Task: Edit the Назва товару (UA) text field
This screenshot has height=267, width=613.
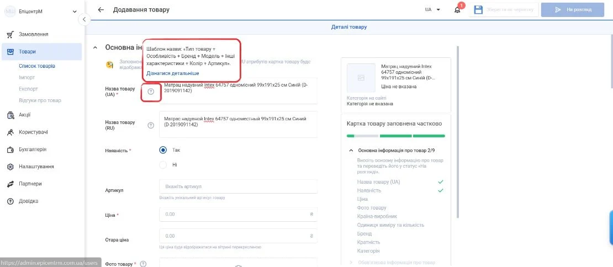Action: click(x=239, y=91)
